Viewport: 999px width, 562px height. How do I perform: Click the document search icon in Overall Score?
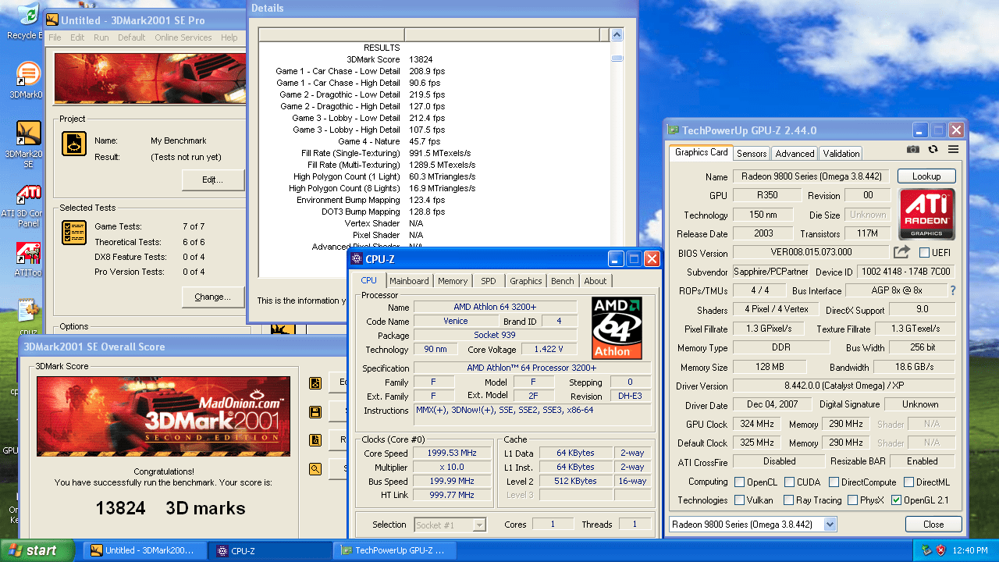(315, 440)
